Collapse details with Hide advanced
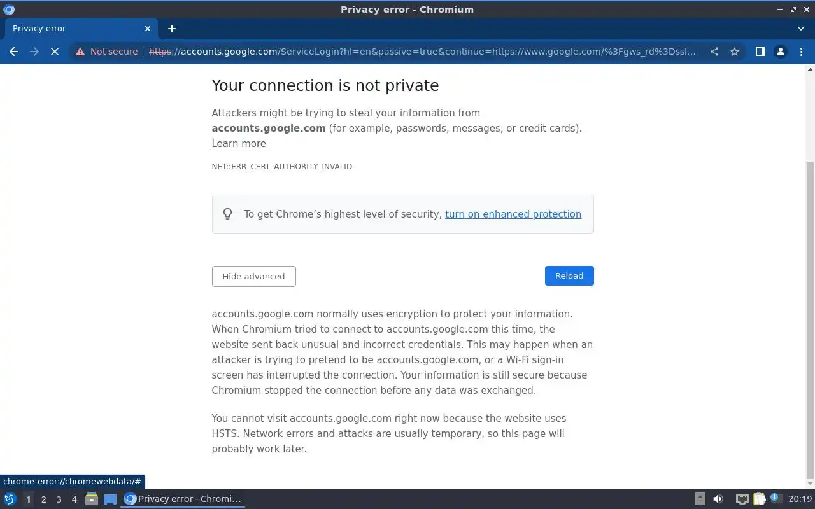Image resolution: width=815 pixels, height=509 pixels. point(253,276)
